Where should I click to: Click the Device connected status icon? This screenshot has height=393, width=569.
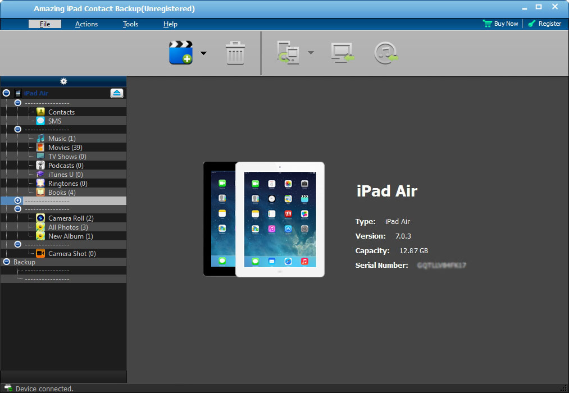pyautogui.click(x=8, y=389)
